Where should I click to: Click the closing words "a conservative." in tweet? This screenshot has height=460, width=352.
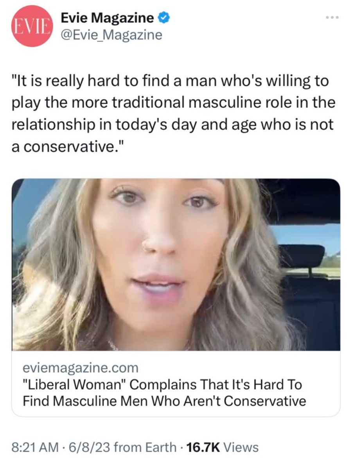tap(68, 147)
